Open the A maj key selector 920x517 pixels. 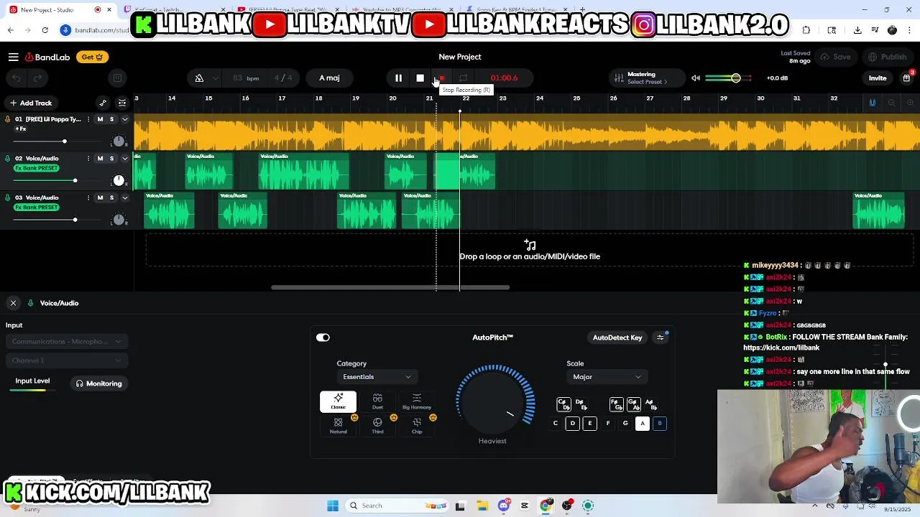(x=329, y=78)
